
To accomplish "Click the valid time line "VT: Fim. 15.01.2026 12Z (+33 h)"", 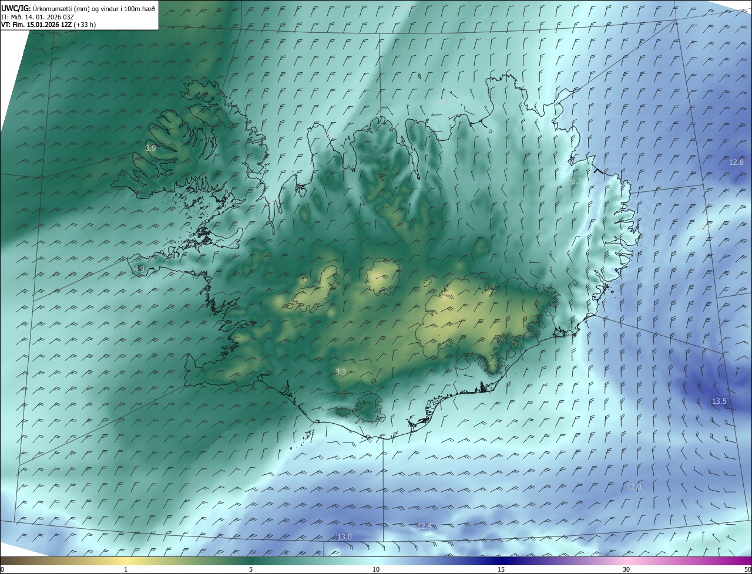I will tap(48, 25).
